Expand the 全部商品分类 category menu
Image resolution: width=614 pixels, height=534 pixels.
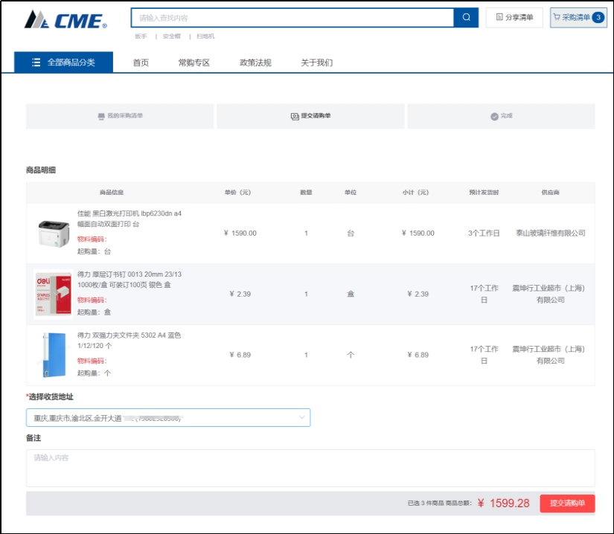pos(64,62)
